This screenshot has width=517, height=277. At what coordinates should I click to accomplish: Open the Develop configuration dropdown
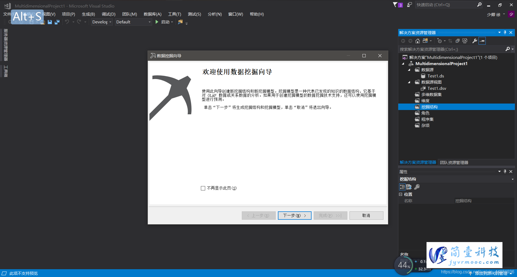point(102,22)
